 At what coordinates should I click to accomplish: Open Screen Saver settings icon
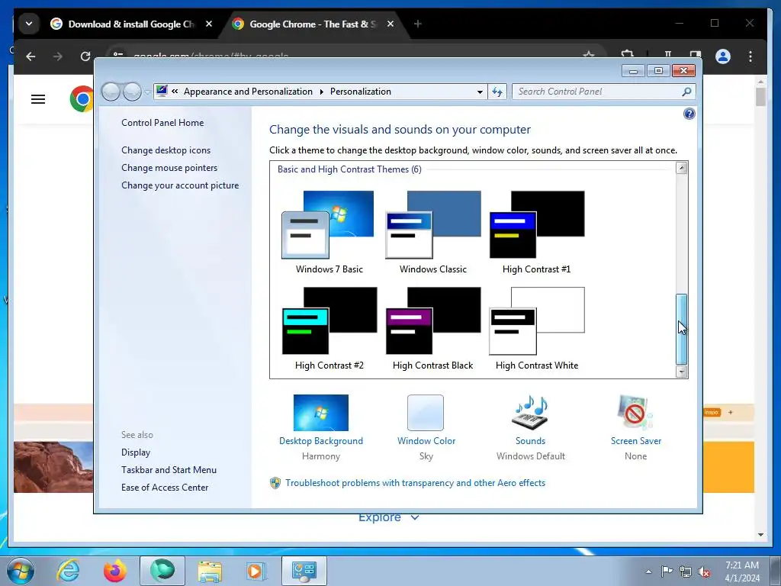(x=635, y=413)
